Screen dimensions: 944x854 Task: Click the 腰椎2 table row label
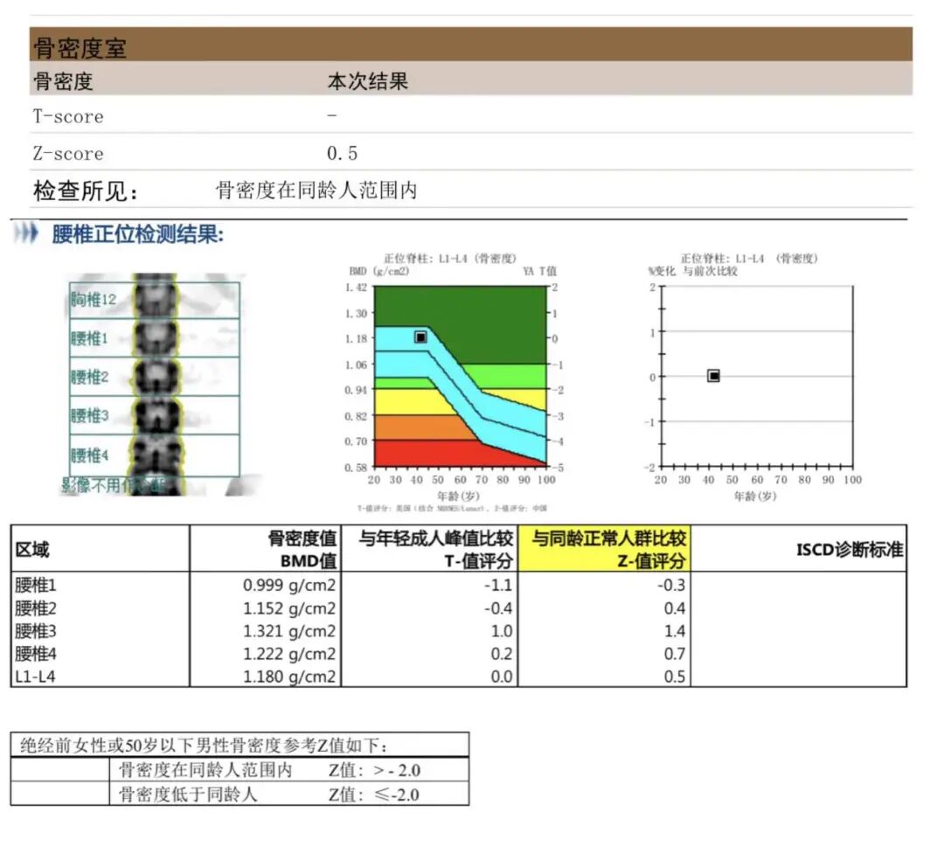(36, 608)
